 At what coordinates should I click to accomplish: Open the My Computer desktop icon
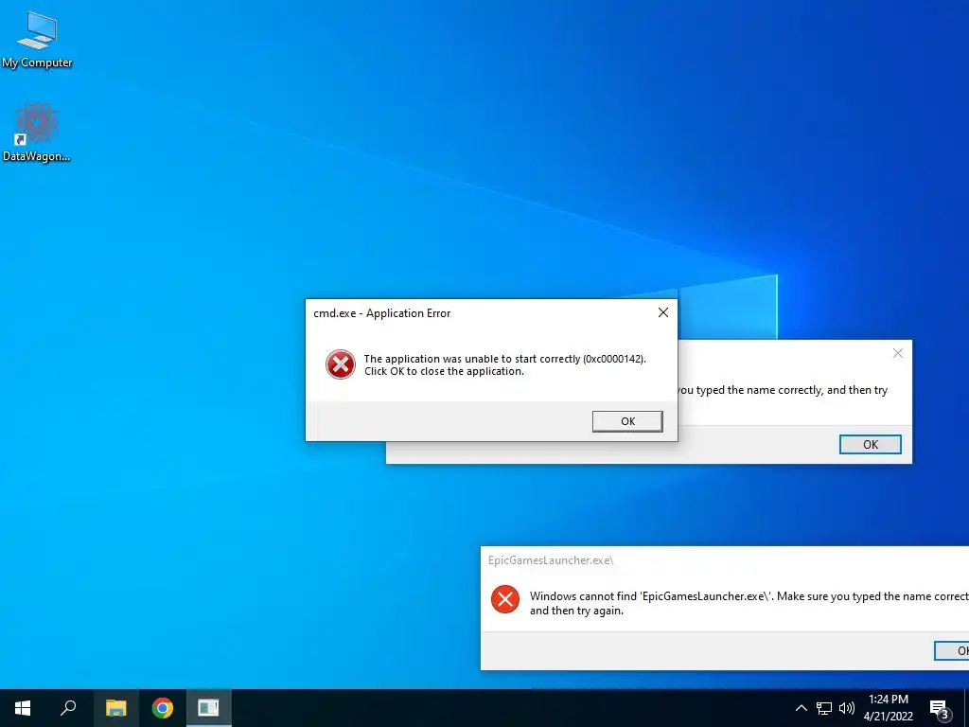pyautogui.click(x=37, y=38)
